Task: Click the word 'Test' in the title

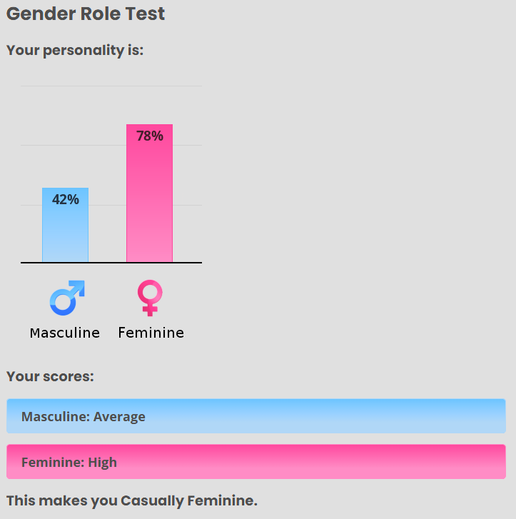Action: coord(145,14)
